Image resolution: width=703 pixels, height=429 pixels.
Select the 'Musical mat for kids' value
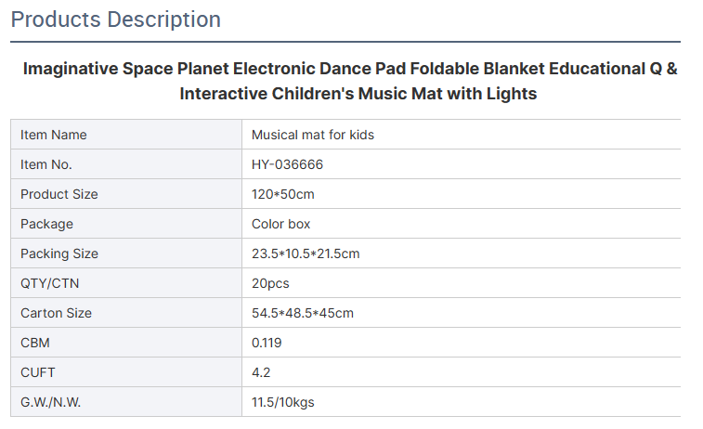[x=312, y=135]
